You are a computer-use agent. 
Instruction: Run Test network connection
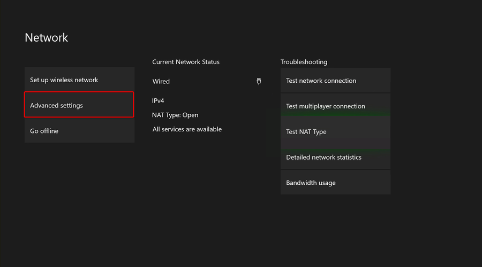(335, 80)
